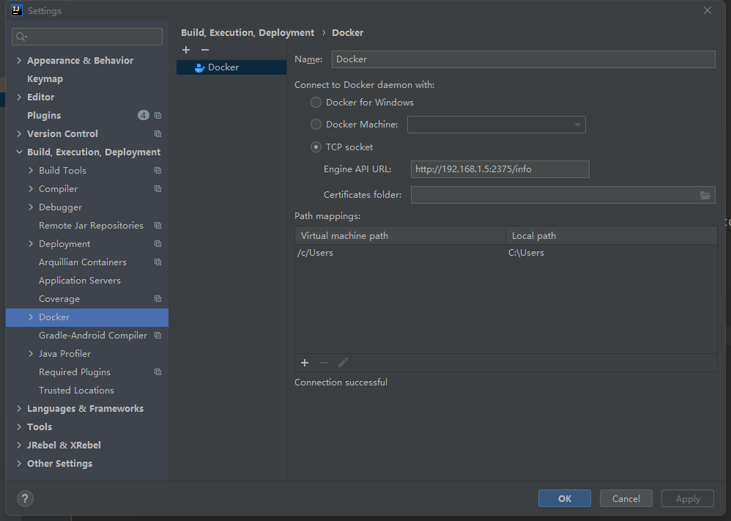Open the Keymap settings page
Screen dimensions: 731x521
(45, 79)
